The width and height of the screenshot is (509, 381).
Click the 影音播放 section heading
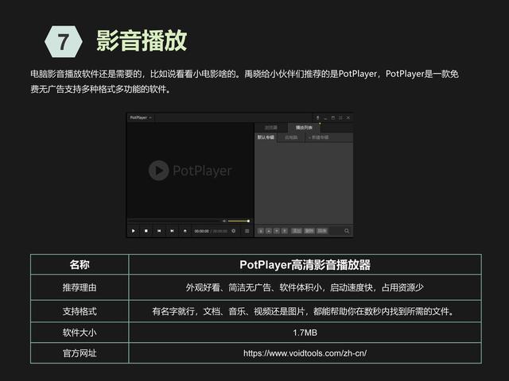[x=142, y=40]
